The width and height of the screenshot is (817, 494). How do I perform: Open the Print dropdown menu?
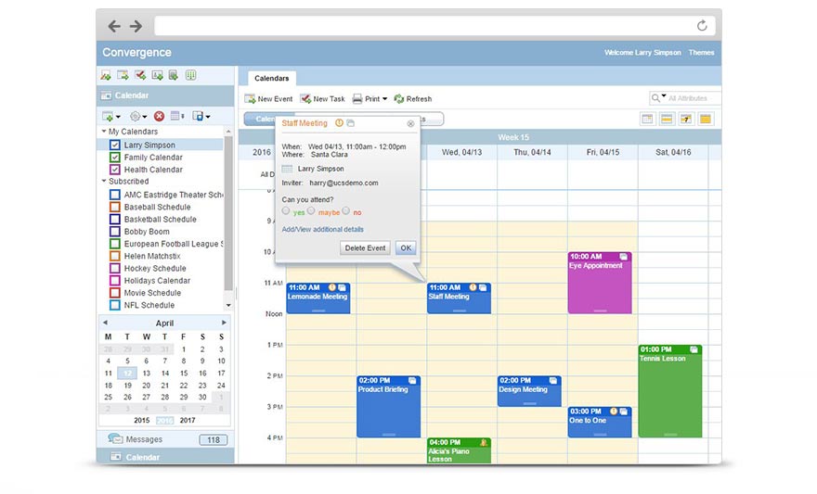(x=384, y=99)
